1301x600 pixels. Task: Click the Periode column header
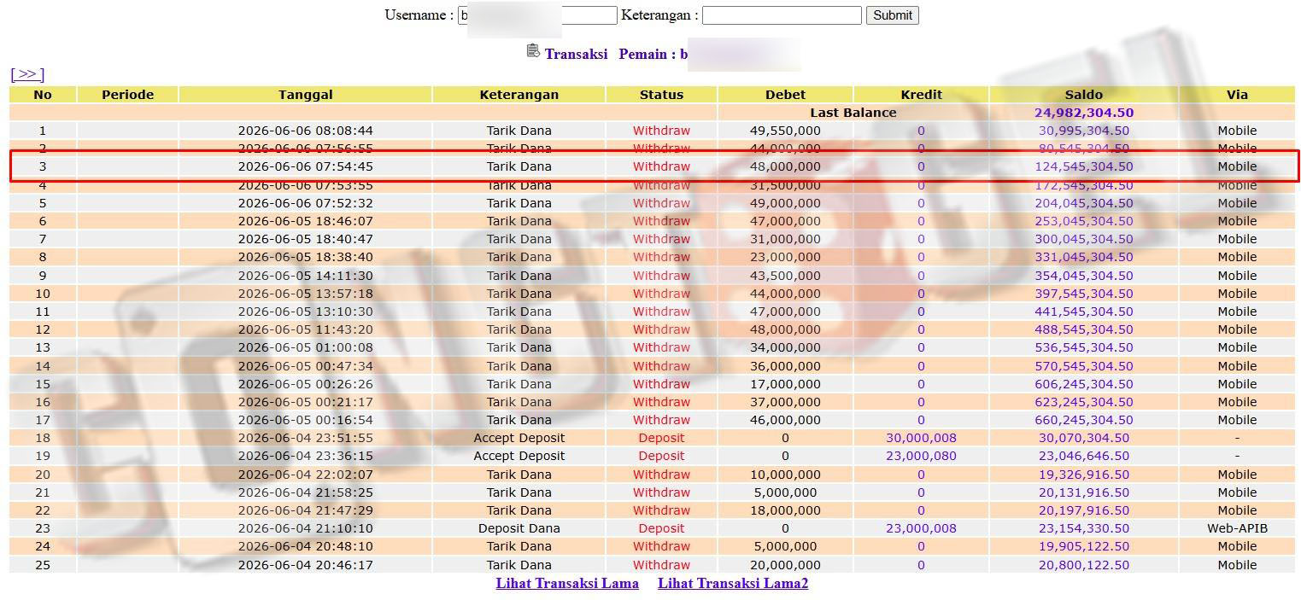coord(128,95)
